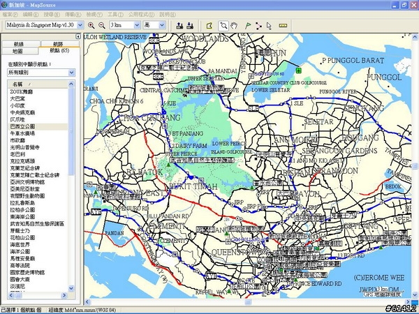Select the zoom tool in toolbar
The image size is (419, 314).
coord(223,26)
